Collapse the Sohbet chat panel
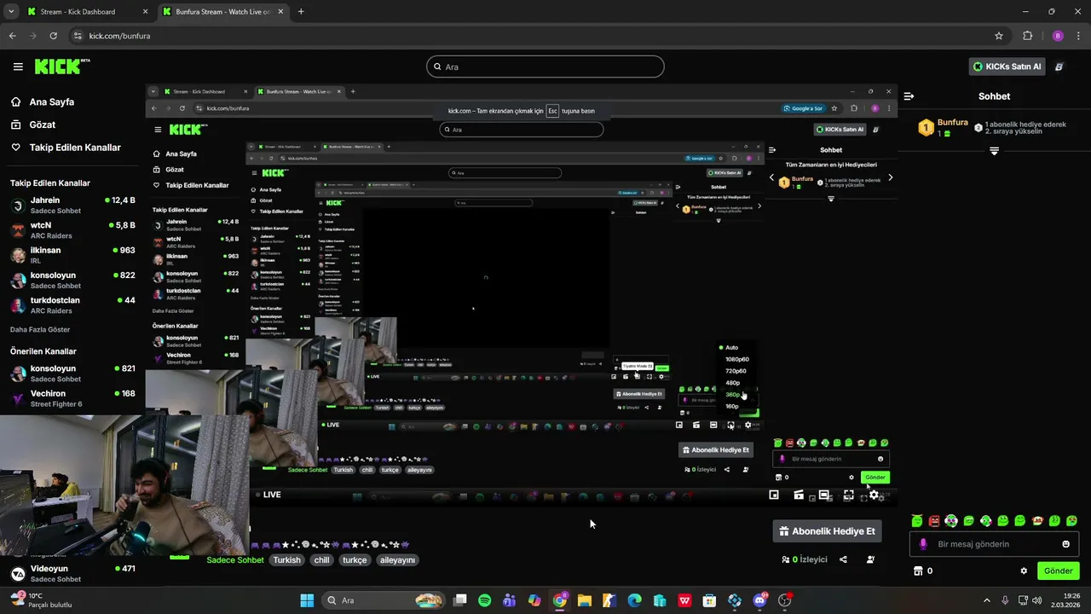1091x614 pixels. pos(909,96)
